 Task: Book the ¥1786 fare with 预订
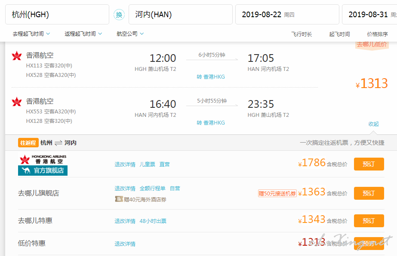(x=369, y=164)
